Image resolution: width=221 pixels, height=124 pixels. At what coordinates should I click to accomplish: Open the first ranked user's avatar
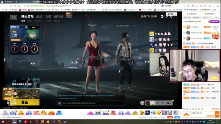coord(188,27)
